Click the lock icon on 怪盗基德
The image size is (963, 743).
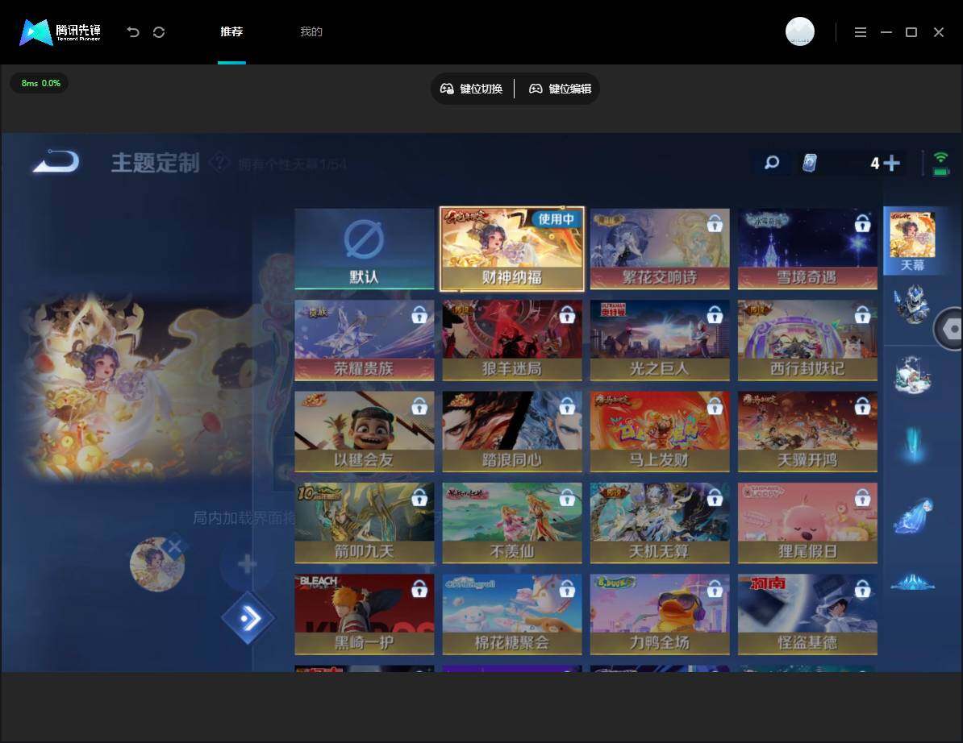coord(862,589)
